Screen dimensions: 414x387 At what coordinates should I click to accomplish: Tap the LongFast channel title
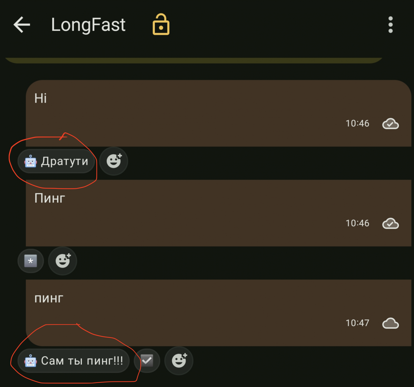pyautogui.click(x=88, y=25)
